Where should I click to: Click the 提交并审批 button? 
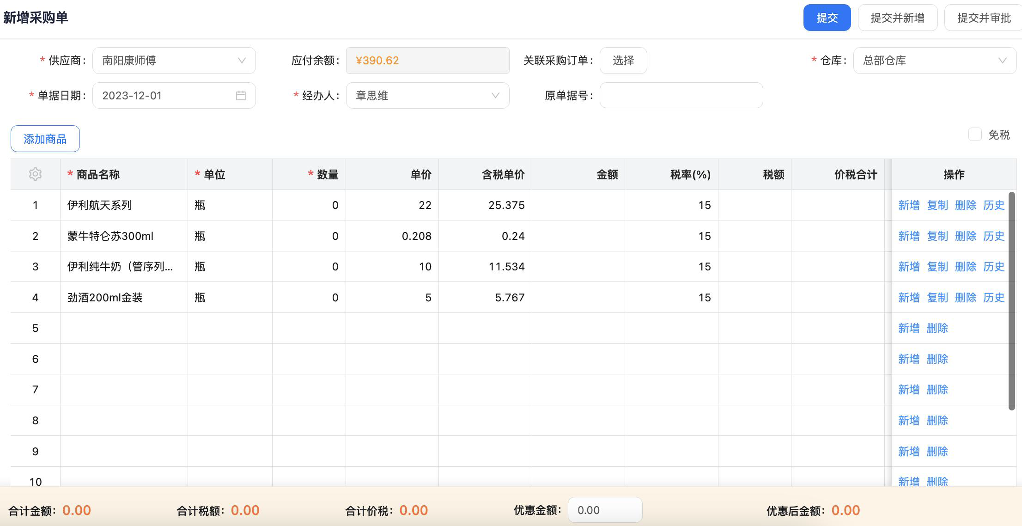point(981,17)
